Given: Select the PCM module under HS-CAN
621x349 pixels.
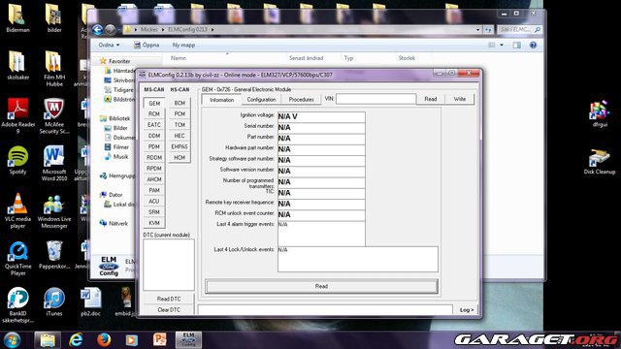Looking at the screenshot, I should [180, 114].
